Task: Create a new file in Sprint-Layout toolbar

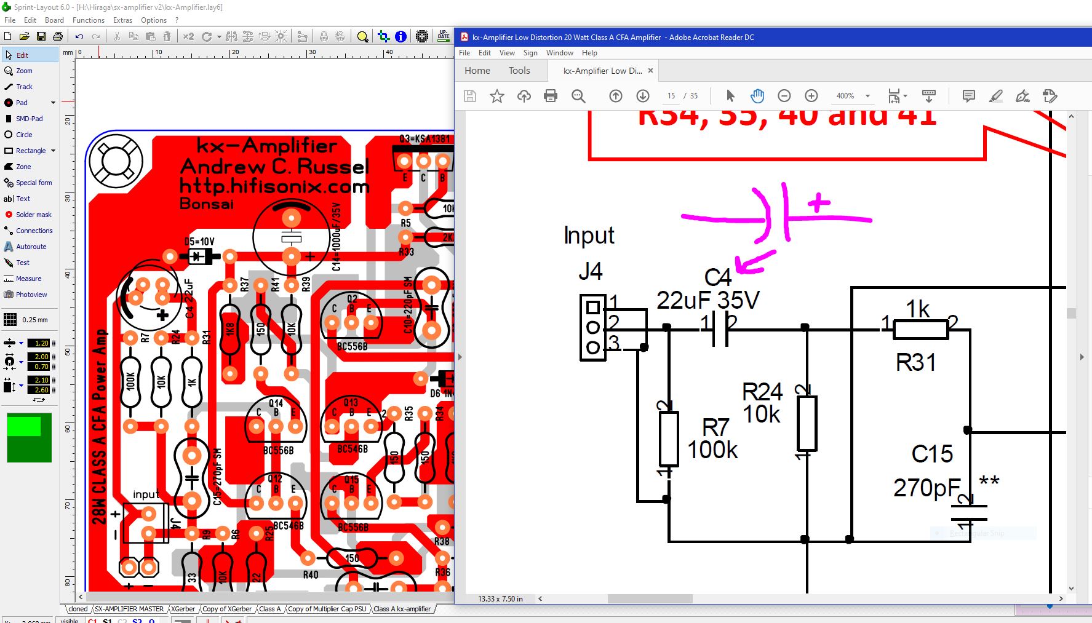Action: 8,36
